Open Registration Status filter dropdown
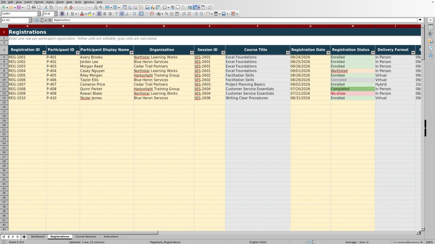This screenshot has height=244, width=435. tap(373, 52)
